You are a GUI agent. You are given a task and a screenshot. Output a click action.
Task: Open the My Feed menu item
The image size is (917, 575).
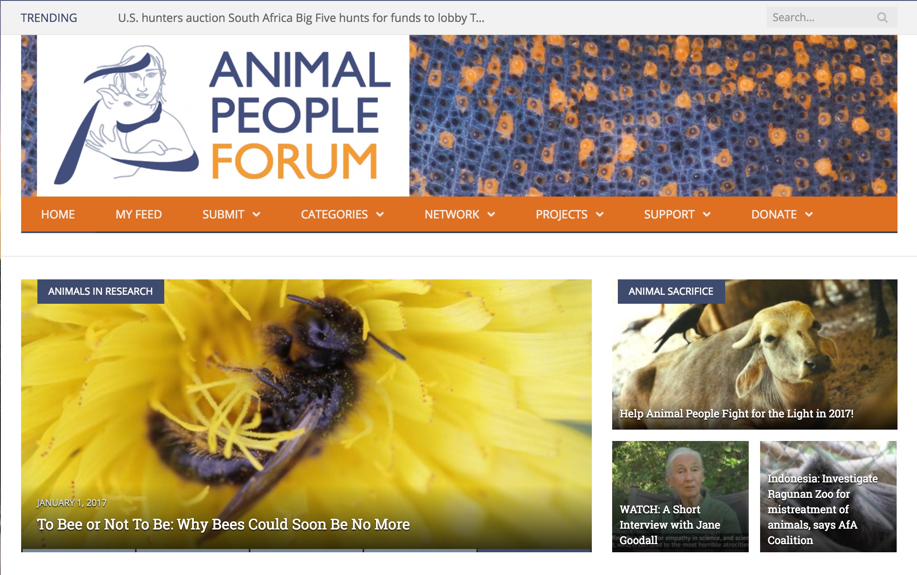pyautogui.click(x=139, y=214)
